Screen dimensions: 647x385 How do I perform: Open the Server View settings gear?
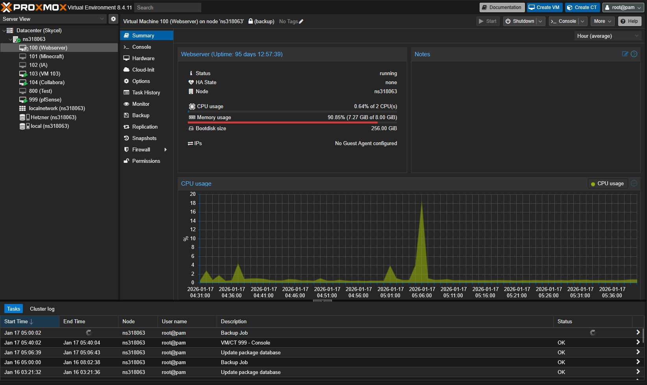(113, 18)
